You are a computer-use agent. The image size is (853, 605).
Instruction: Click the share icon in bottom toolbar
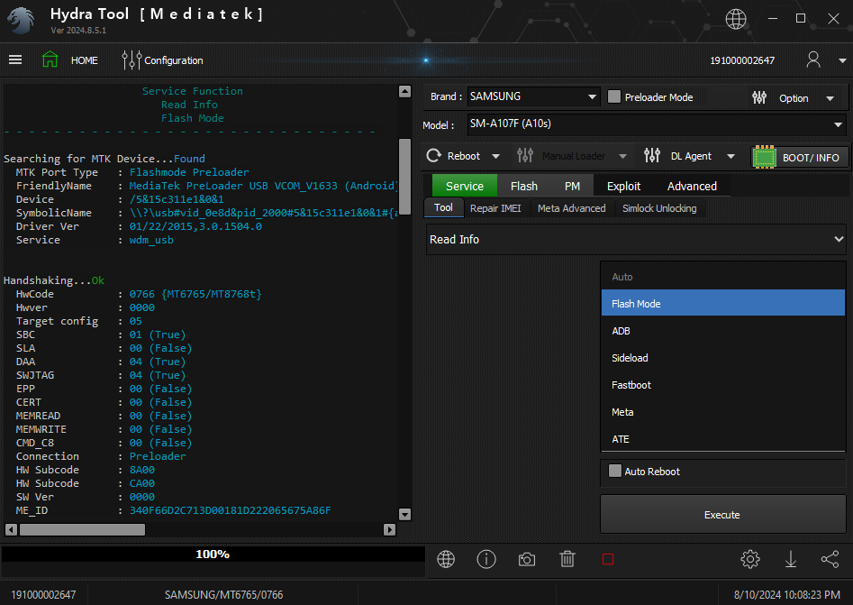(x=830, y=559)
